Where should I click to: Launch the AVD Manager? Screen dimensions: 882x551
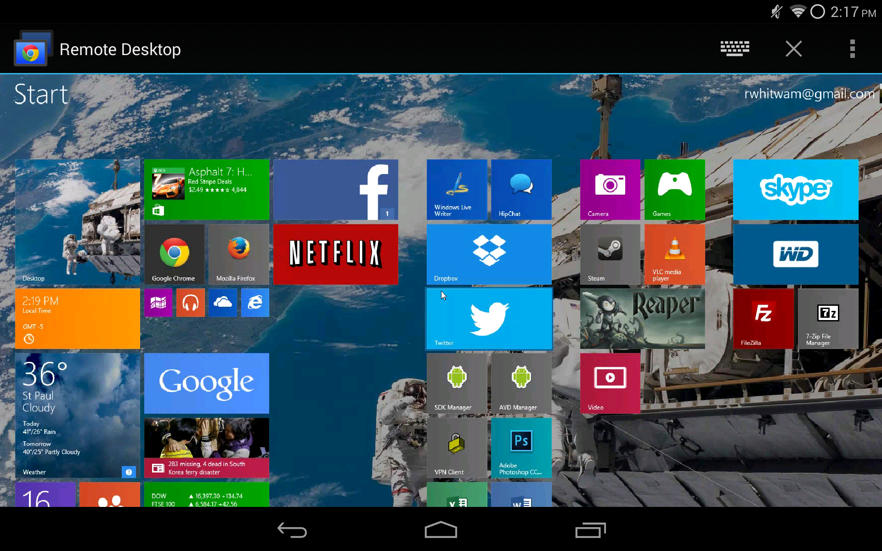(x=521, y=383)
